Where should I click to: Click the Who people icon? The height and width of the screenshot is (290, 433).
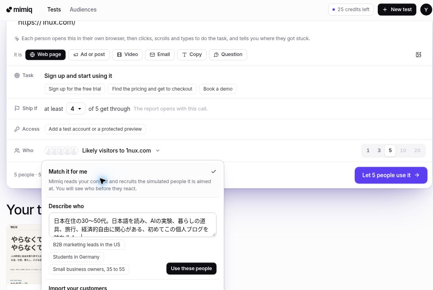[x=17, y=151]
